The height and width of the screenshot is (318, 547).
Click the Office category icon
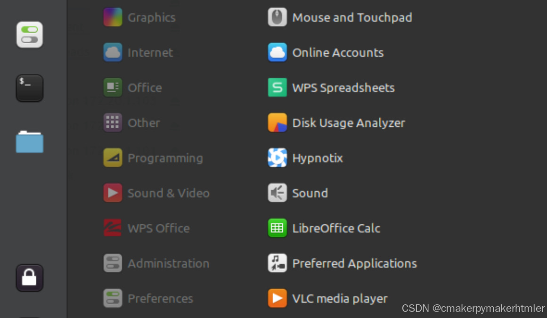[113, 88]
